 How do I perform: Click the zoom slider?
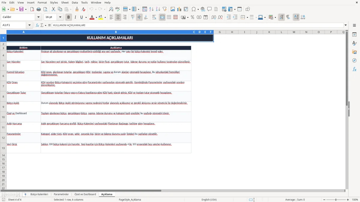(336, 200)
